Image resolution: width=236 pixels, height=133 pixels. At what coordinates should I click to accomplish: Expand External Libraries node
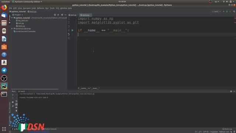12,29
